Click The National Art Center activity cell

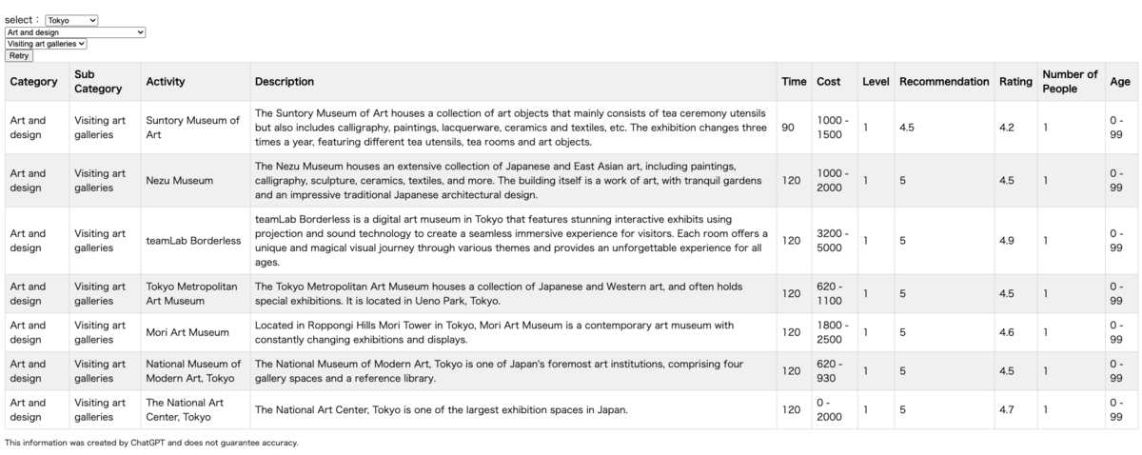coord(185,409)
